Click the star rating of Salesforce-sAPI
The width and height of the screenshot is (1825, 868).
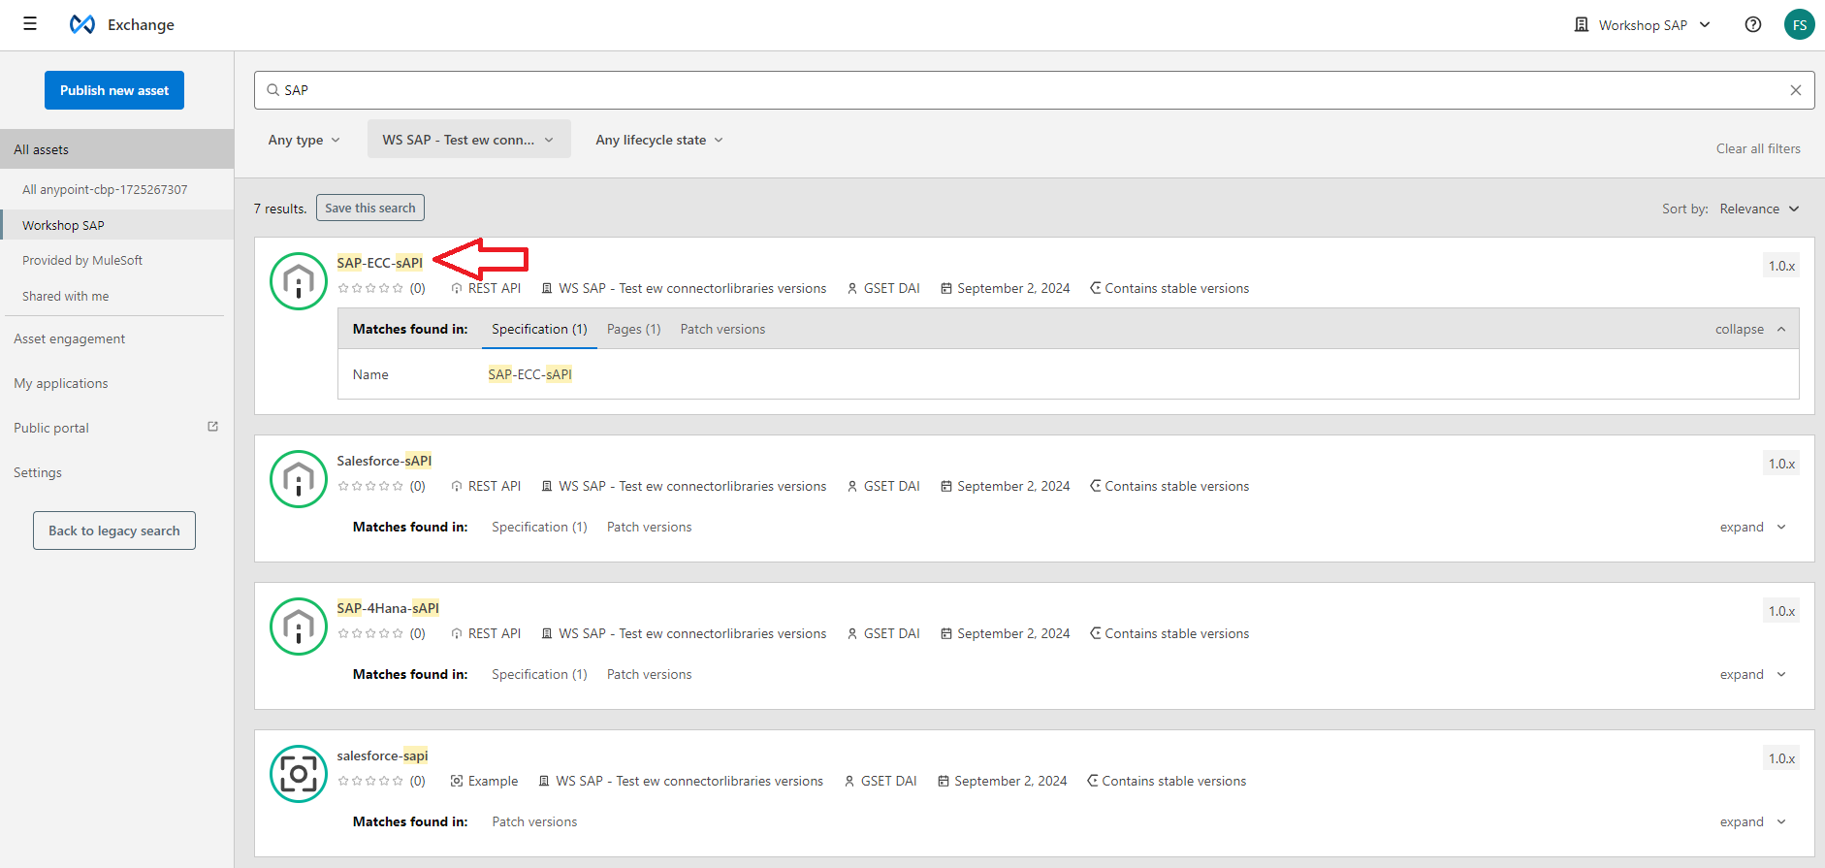tap(370, 486)
